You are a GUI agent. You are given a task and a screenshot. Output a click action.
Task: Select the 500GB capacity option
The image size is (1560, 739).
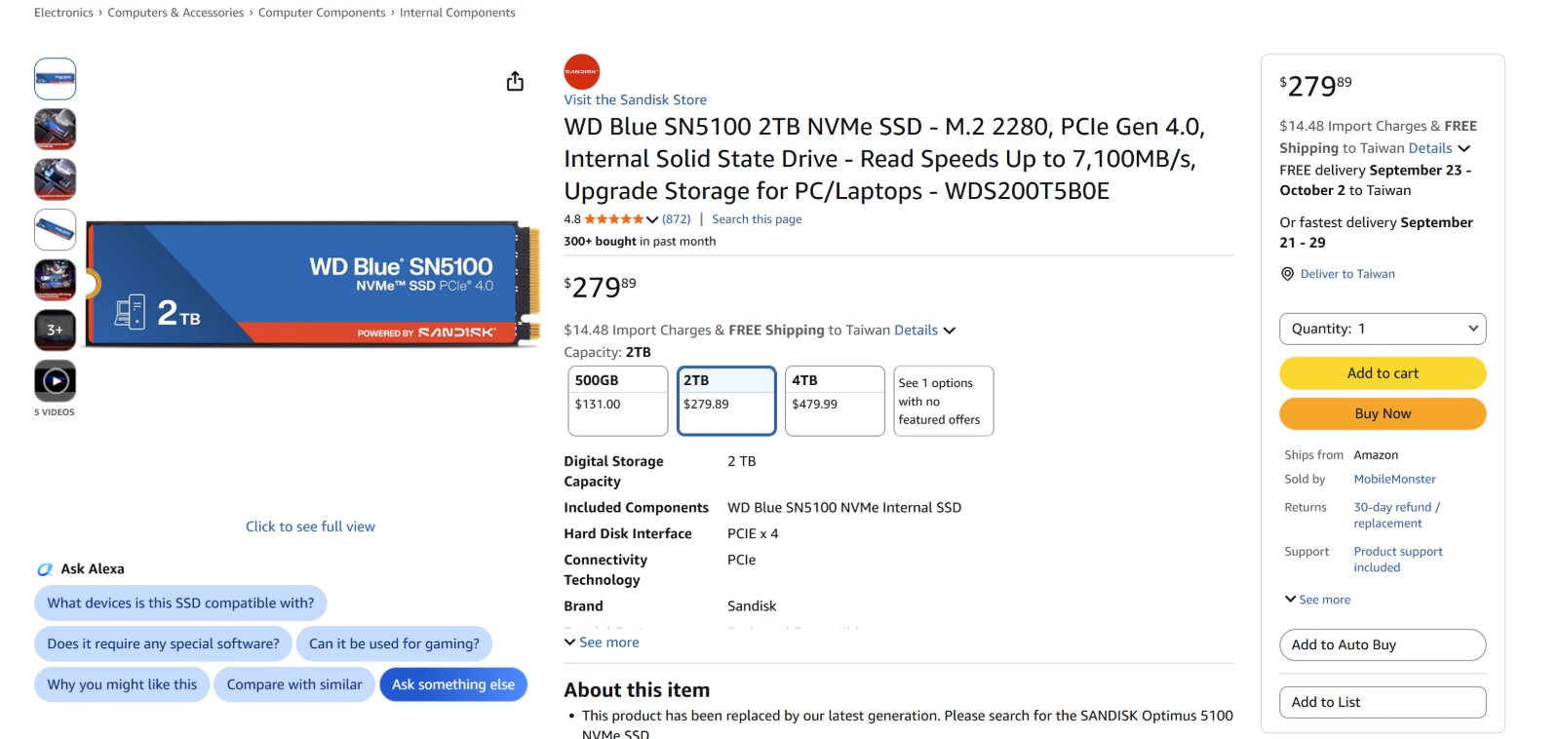click(618, 401)
